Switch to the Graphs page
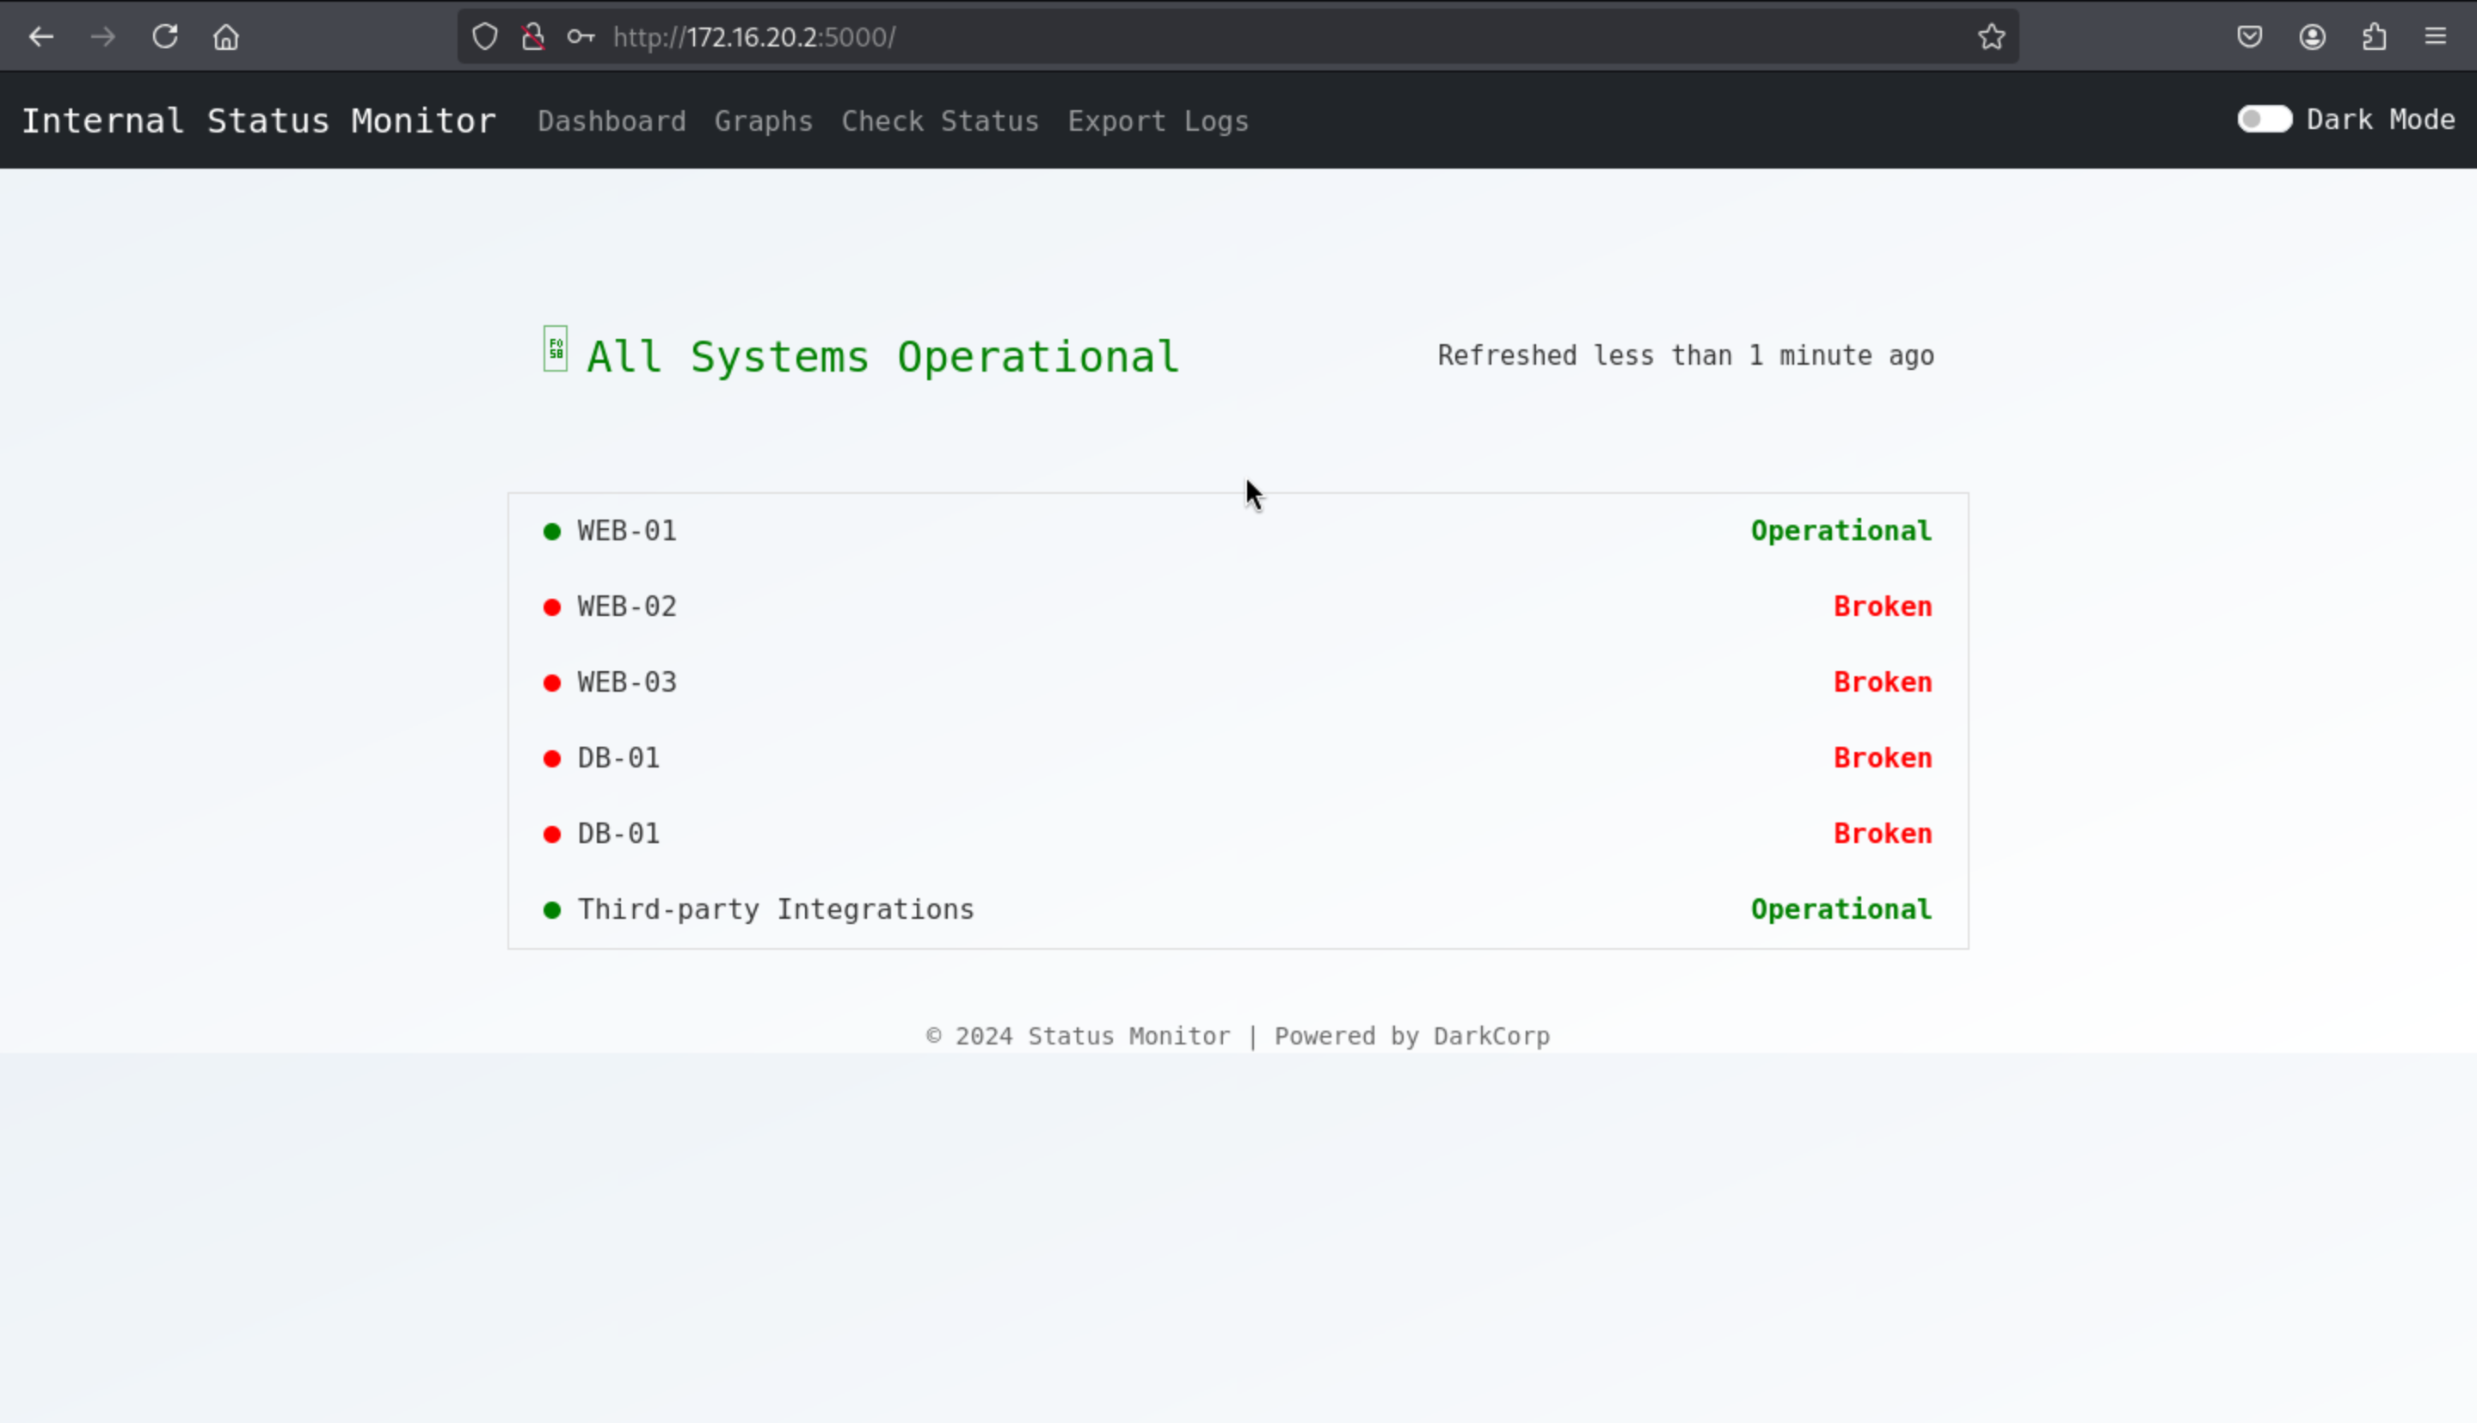 [763, 121]
